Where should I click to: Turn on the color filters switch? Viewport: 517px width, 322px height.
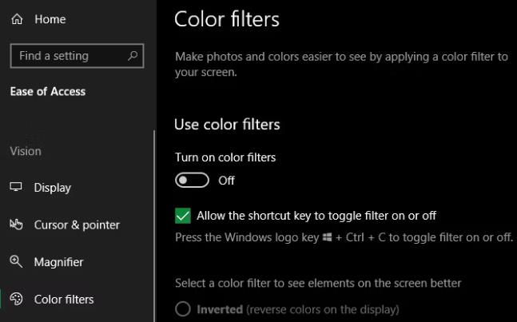pyautogui.click(x=192, y=181)
